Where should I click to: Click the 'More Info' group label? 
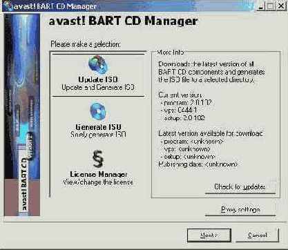pyautogui.click(x=171, y=52)
